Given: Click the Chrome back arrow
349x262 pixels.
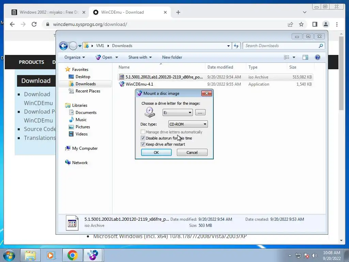Looking at the screenshot, I should tap(12, 24).
